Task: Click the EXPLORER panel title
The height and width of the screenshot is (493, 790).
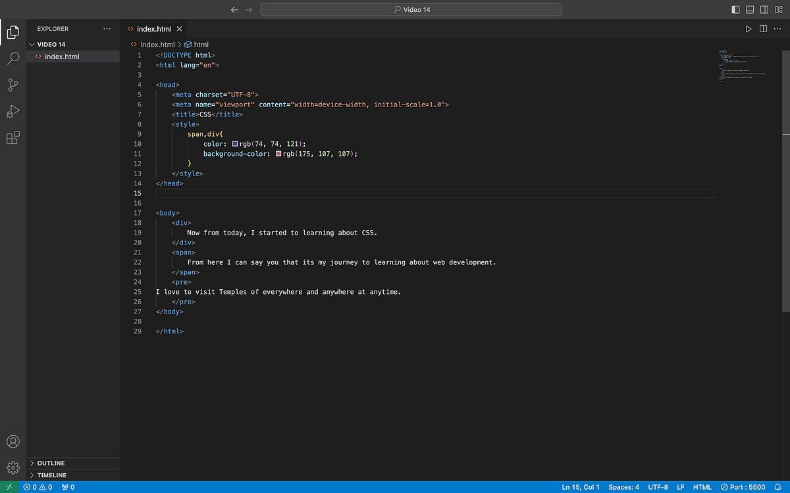Action: (x=53, y=29)
